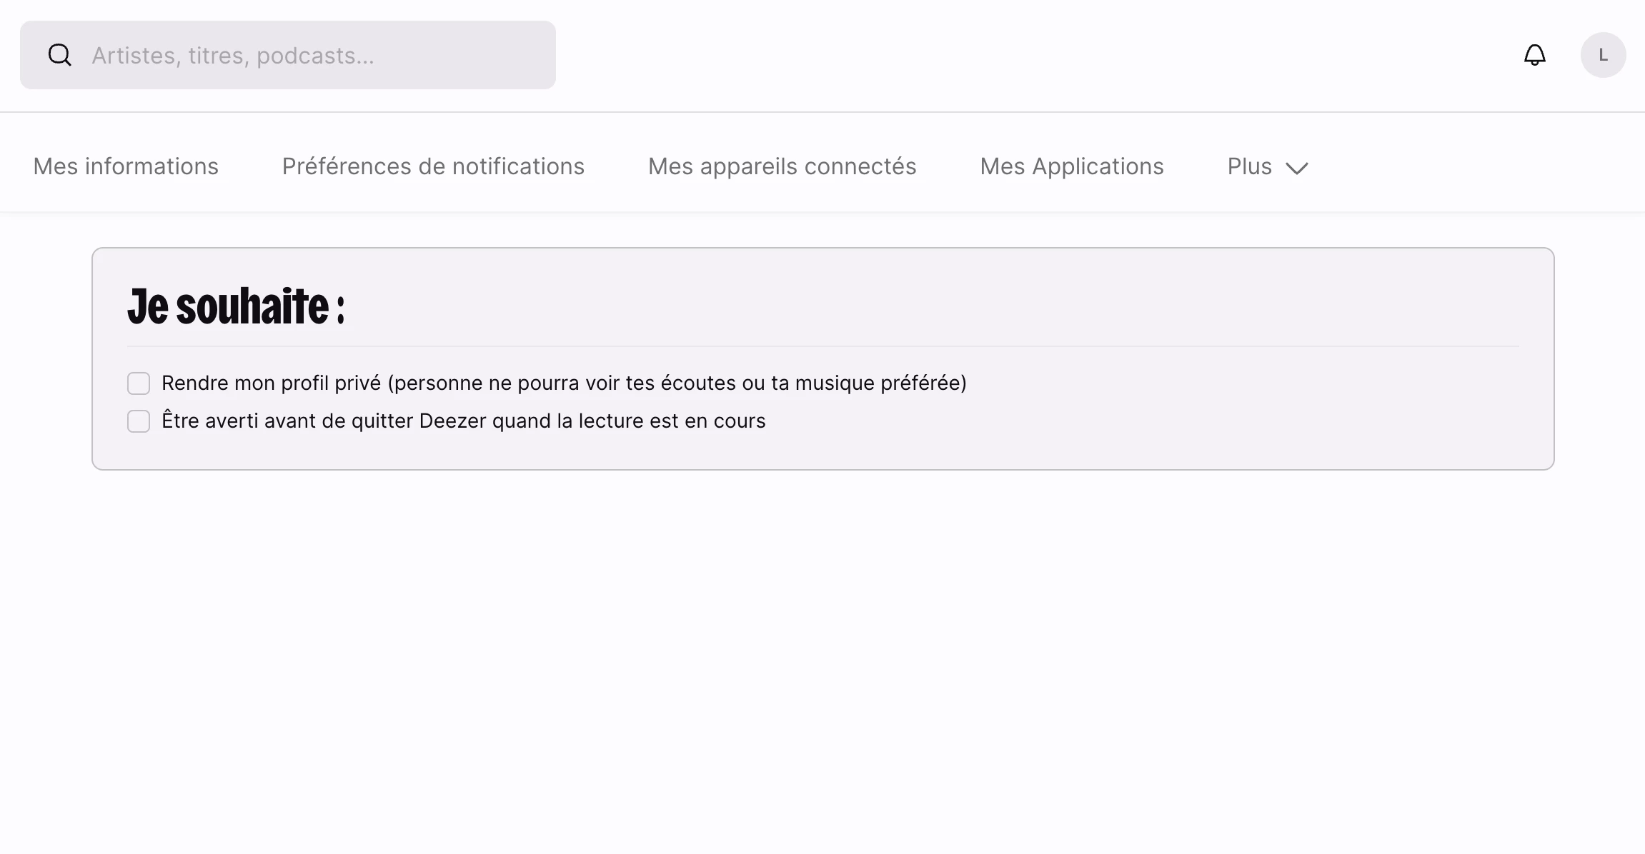
Task: Click the magnifying glass search icon
Action: [x=60, y=55]
